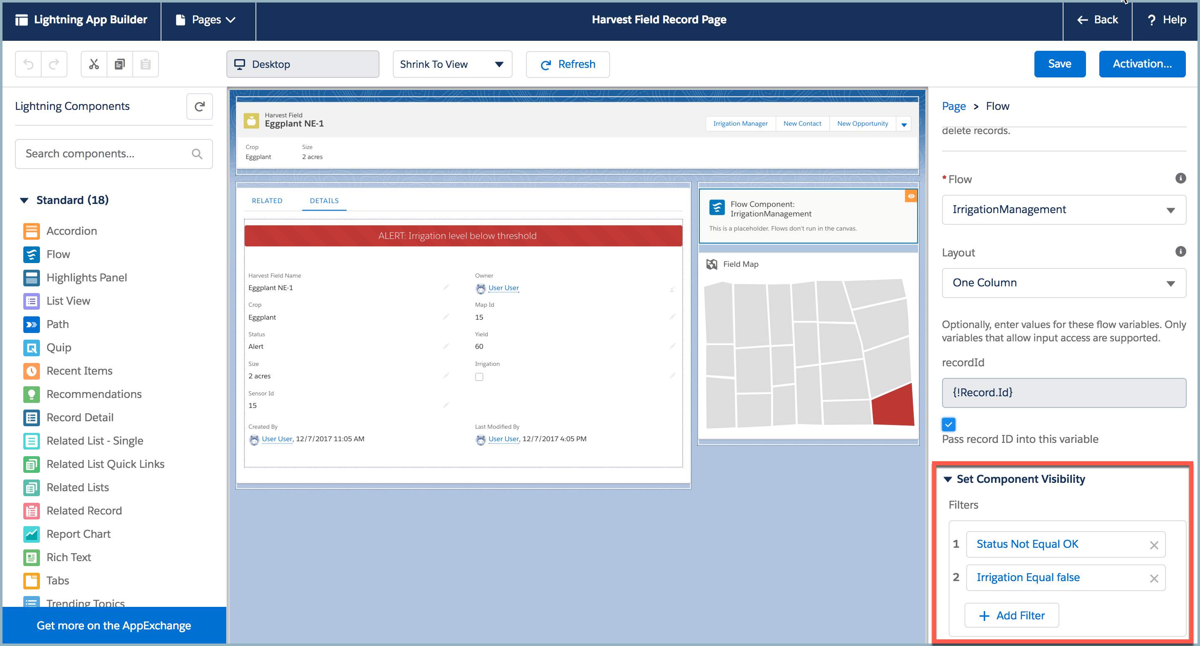
Task: Select the Highlights Panel component icon
Action: point(31,278)
